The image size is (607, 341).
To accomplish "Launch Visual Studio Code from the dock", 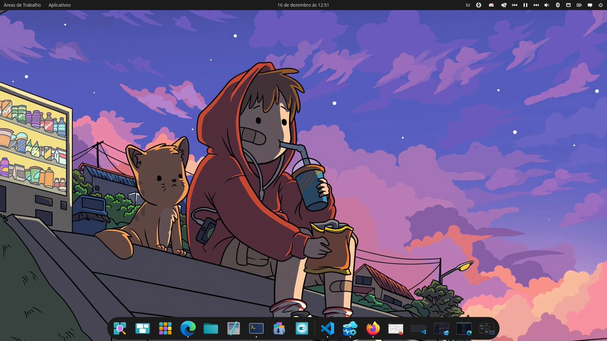I will pos(327,329).
